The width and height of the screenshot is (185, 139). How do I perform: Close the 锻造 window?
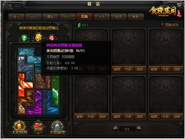pos(179,6)
